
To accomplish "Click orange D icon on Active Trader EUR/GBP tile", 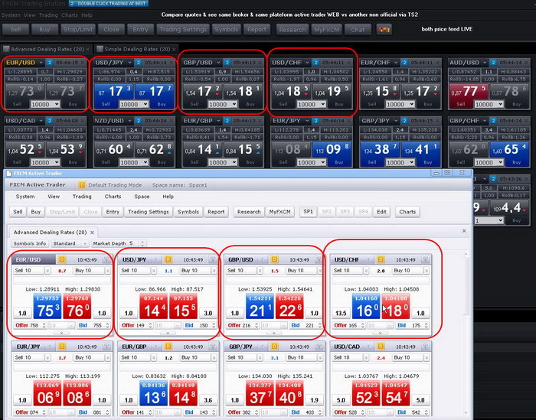I will (168, 347).
